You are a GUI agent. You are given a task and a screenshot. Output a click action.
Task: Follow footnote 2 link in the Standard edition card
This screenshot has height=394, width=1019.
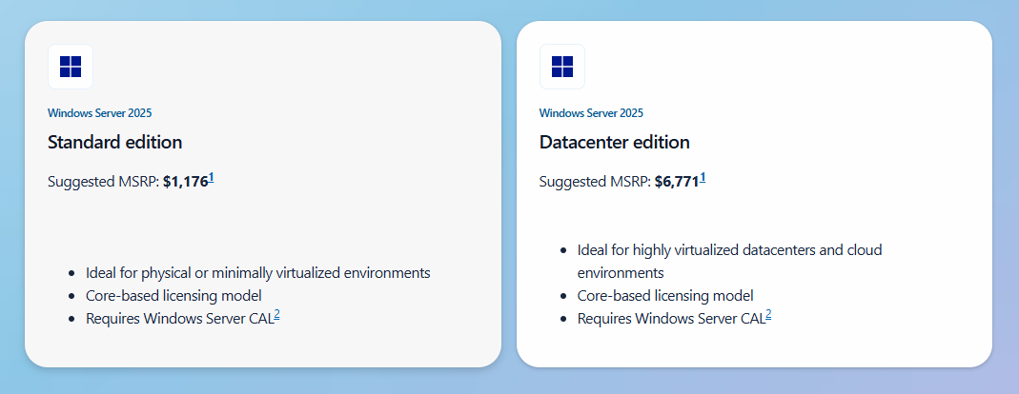(276, 315)
